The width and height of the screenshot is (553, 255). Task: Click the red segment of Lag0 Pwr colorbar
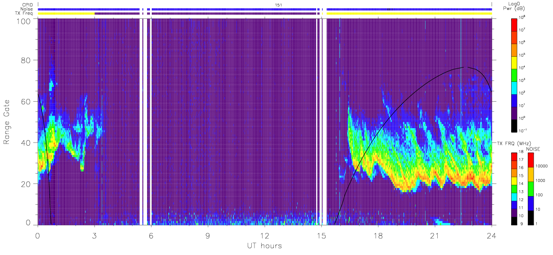click(x=514, y=24)
